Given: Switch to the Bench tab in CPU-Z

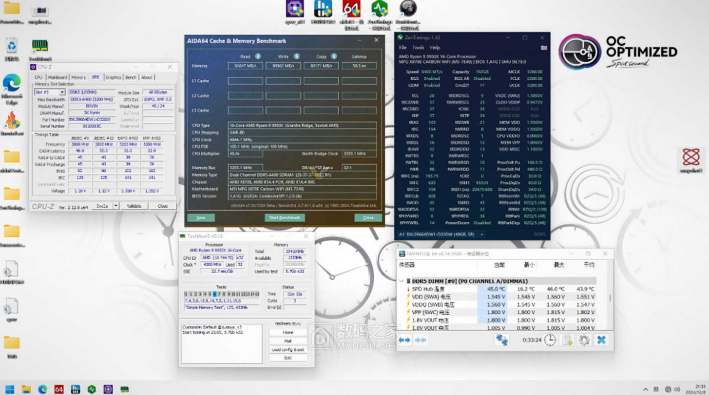Looking at the screenshot, I should coord(131,77).
